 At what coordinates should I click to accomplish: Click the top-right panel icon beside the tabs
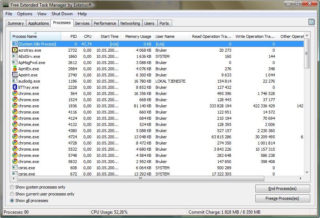point(311,22)
